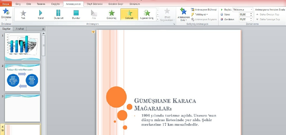Select the Yürüt play animation
Screen dimensions: 286x135
pos(41,15)
